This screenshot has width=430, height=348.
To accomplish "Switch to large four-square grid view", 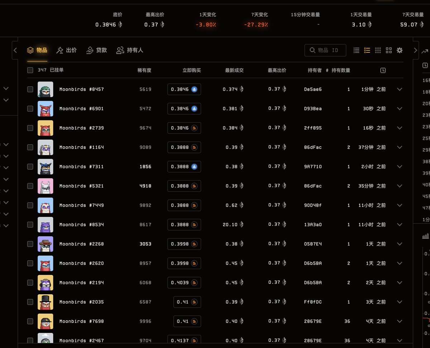I will pyautogui.click(x=389, y=50).
